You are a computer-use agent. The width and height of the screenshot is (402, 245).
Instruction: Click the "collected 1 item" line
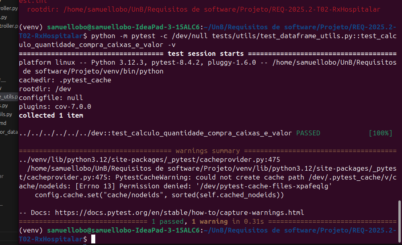coord(51,115)
